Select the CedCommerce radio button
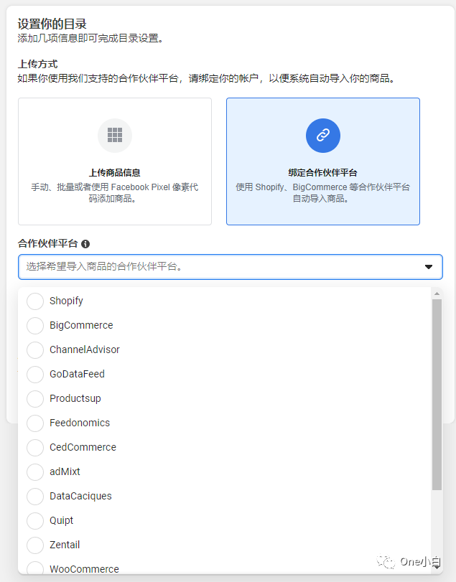This screenshot has width=456, height=582. (35, 448)
